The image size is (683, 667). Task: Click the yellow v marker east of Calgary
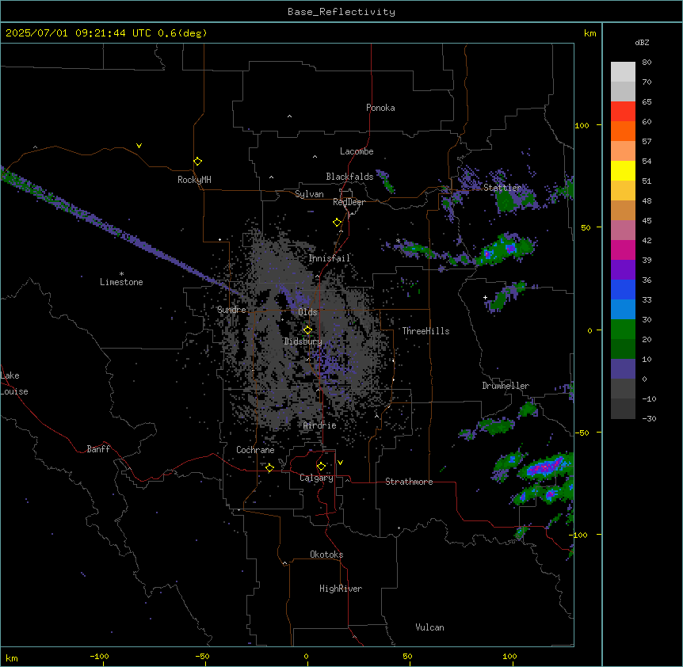point(340,463)
